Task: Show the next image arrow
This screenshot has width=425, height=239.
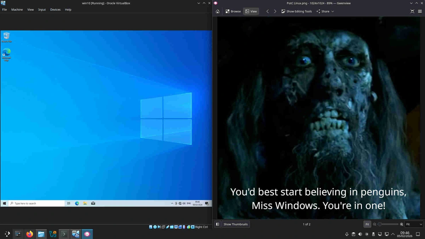Action: pyautogui.click(x=275, y=11)
